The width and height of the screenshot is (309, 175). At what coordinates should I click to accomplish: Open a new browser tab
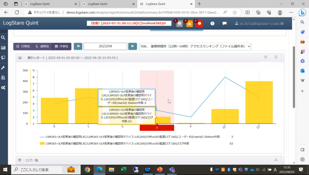(199, 4)
